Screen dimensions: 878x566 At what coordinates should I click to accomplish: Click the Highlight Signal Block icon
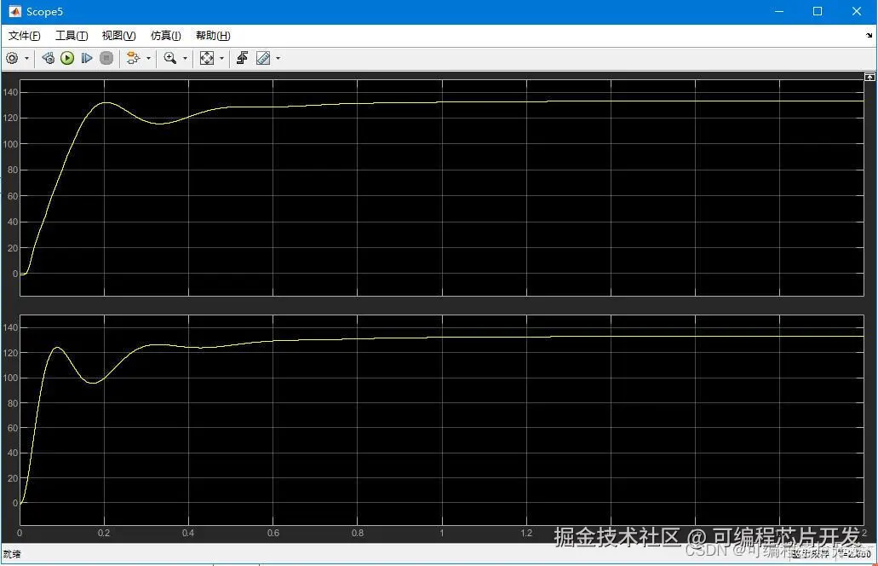click(x=133, y=58)
